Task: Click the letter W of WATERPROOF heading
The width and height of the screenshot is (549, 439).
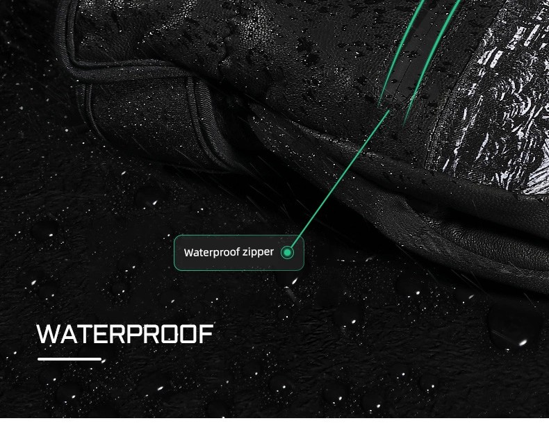Action: tap(48, 334)
